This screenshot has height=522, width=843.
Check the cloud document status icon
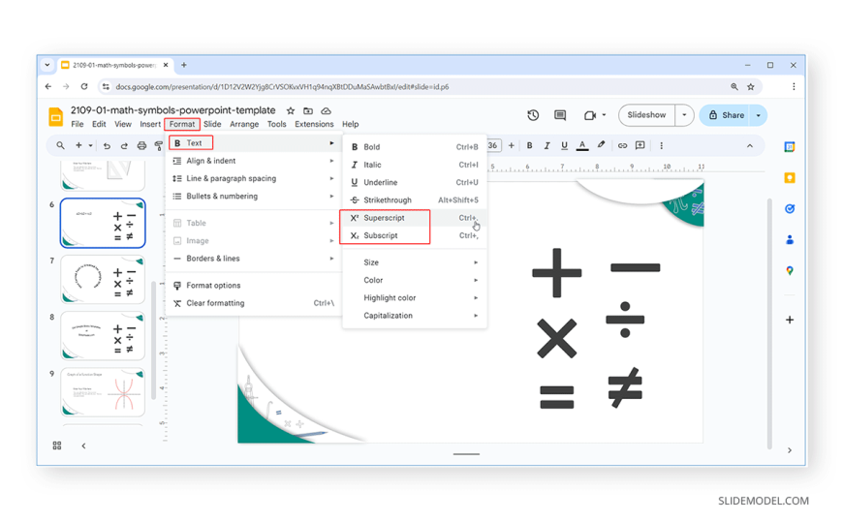[x=326, y=110]
